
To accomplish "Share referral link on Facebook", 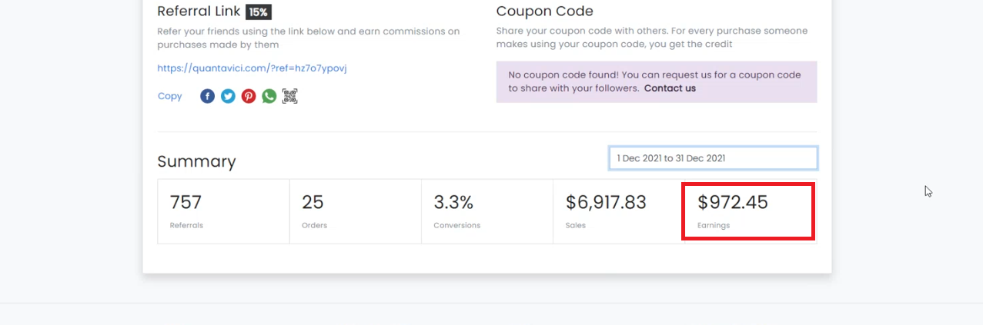I will [x=208, y=96].
